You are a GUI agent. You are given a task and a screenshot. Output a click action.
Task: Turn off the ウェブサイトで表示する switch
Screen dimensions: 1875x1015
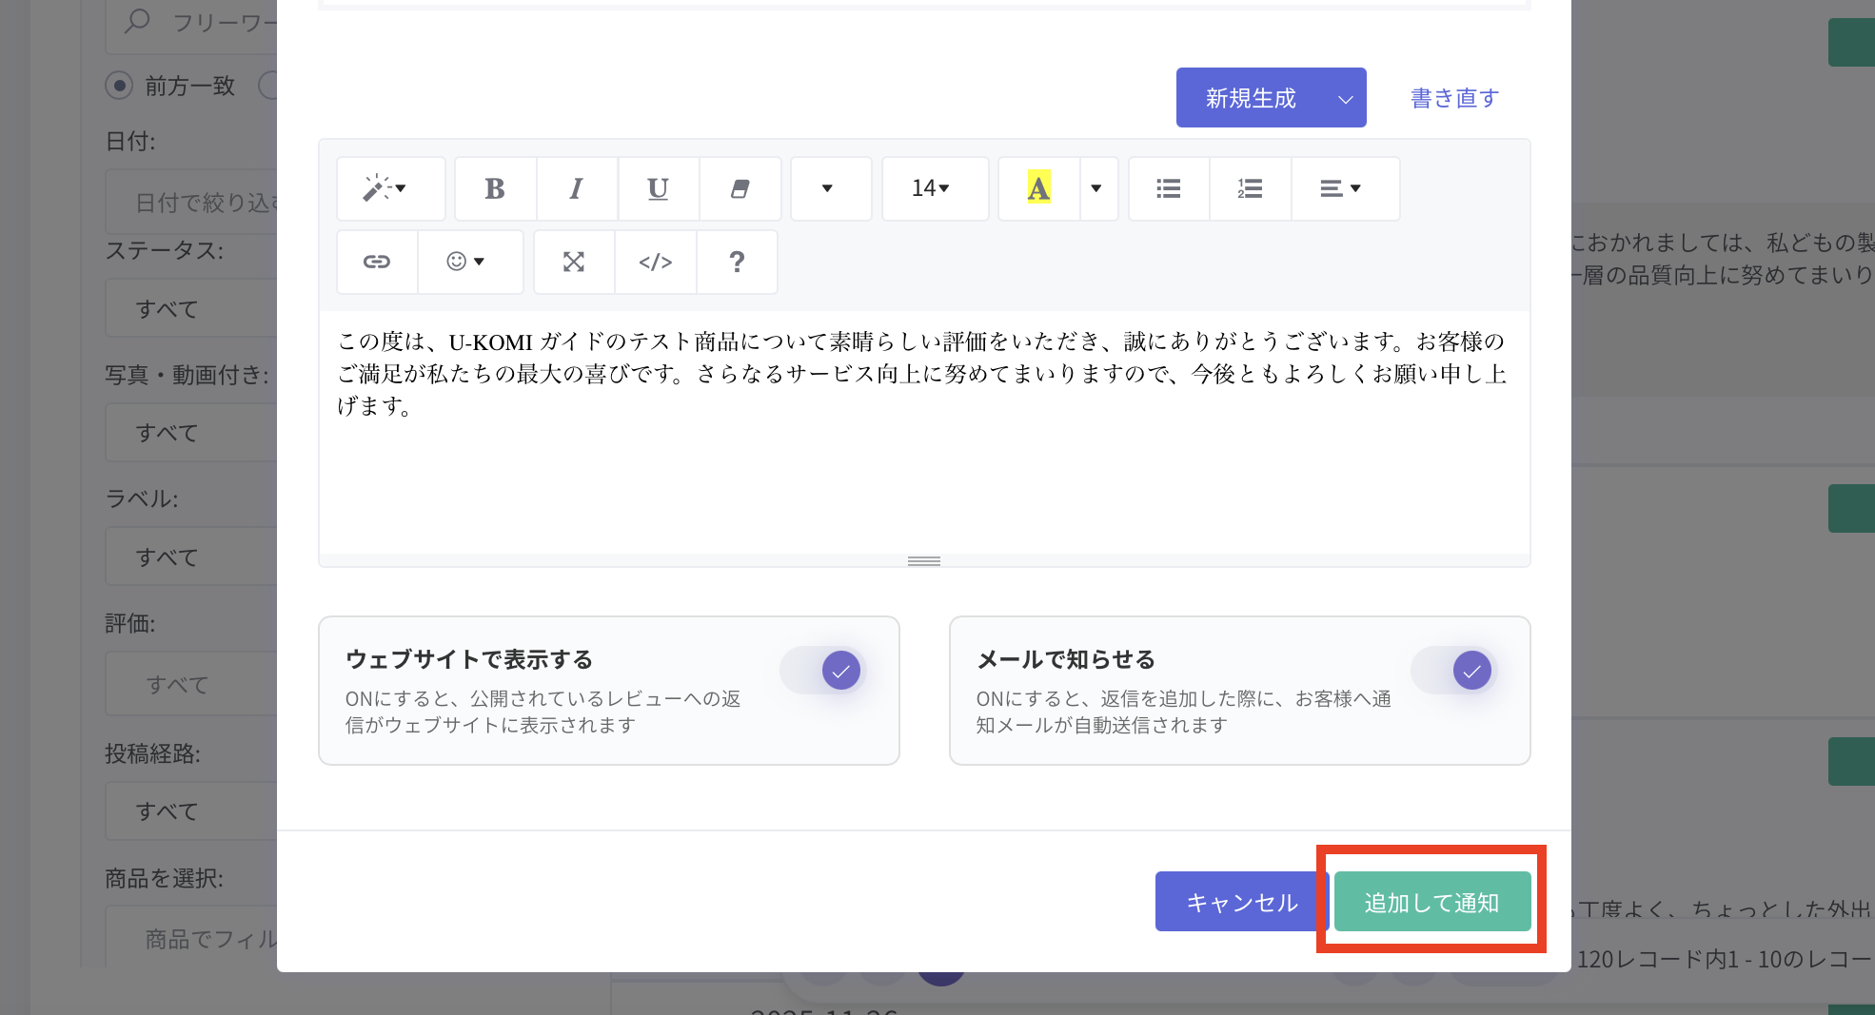(x=822, y=671)
